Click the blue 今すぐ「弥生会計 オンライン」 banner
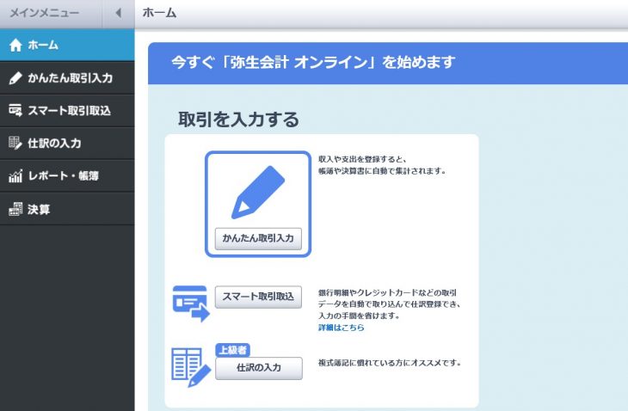 coord(387,63)
